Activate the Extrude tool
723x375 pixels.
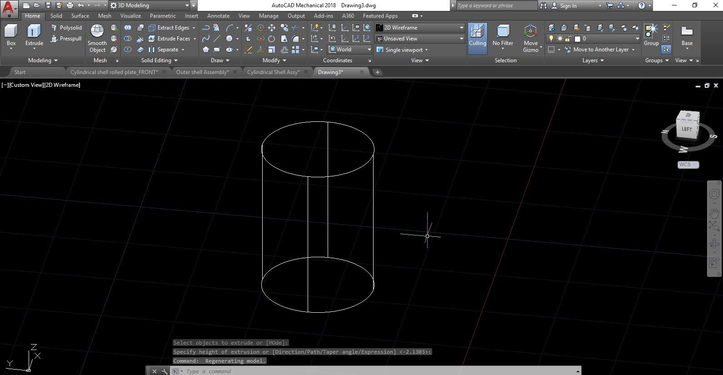34,35
